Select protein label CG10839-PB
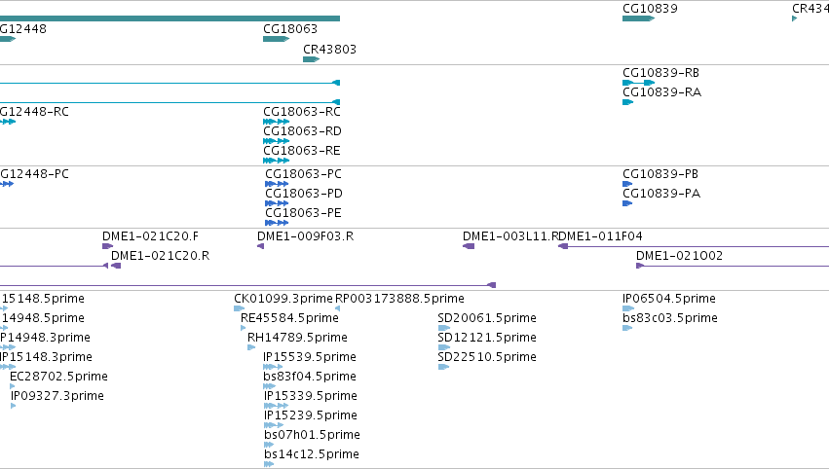The height and width of the screenshot is (469, 829). 660,174
